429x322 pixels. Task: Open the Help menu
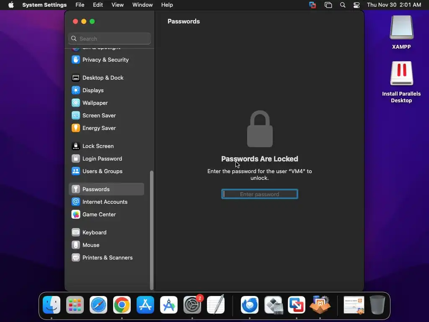(x=167, y=5)
